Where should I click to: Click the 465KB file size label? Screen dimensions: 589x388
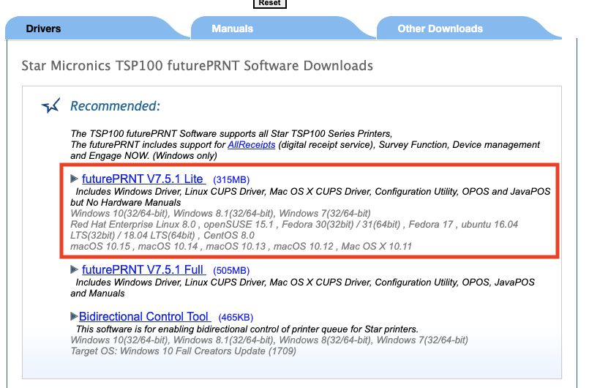click(x=236, y=317)
